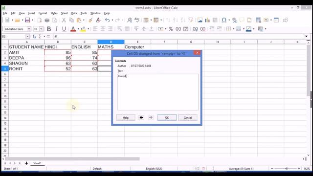Select the Clone Formatting paintbrush icon

point(90,20)
